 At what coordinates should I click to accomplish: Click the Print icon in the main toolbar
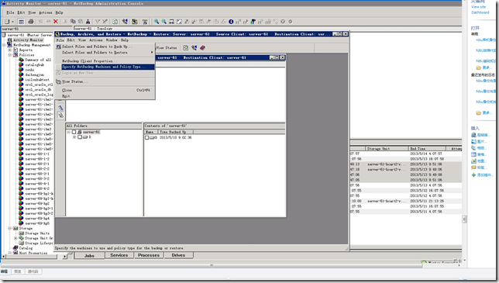[x=30, y=22]
